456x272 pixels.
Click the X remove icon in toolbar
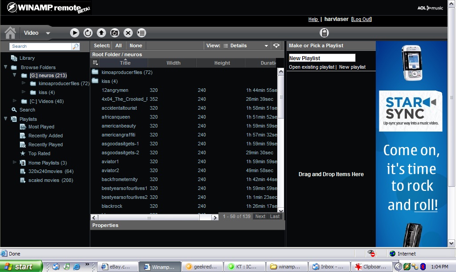tap(128, 33)
